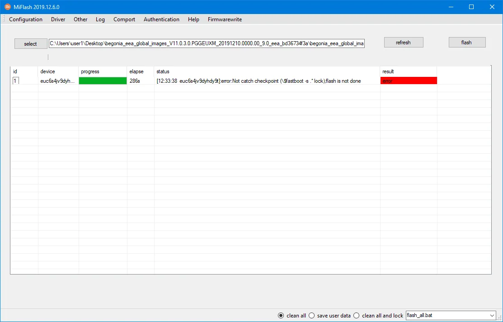The width and height of the screenshot is (503, 322).
Task: Open the Help menu
Action: tap(193, 19)
